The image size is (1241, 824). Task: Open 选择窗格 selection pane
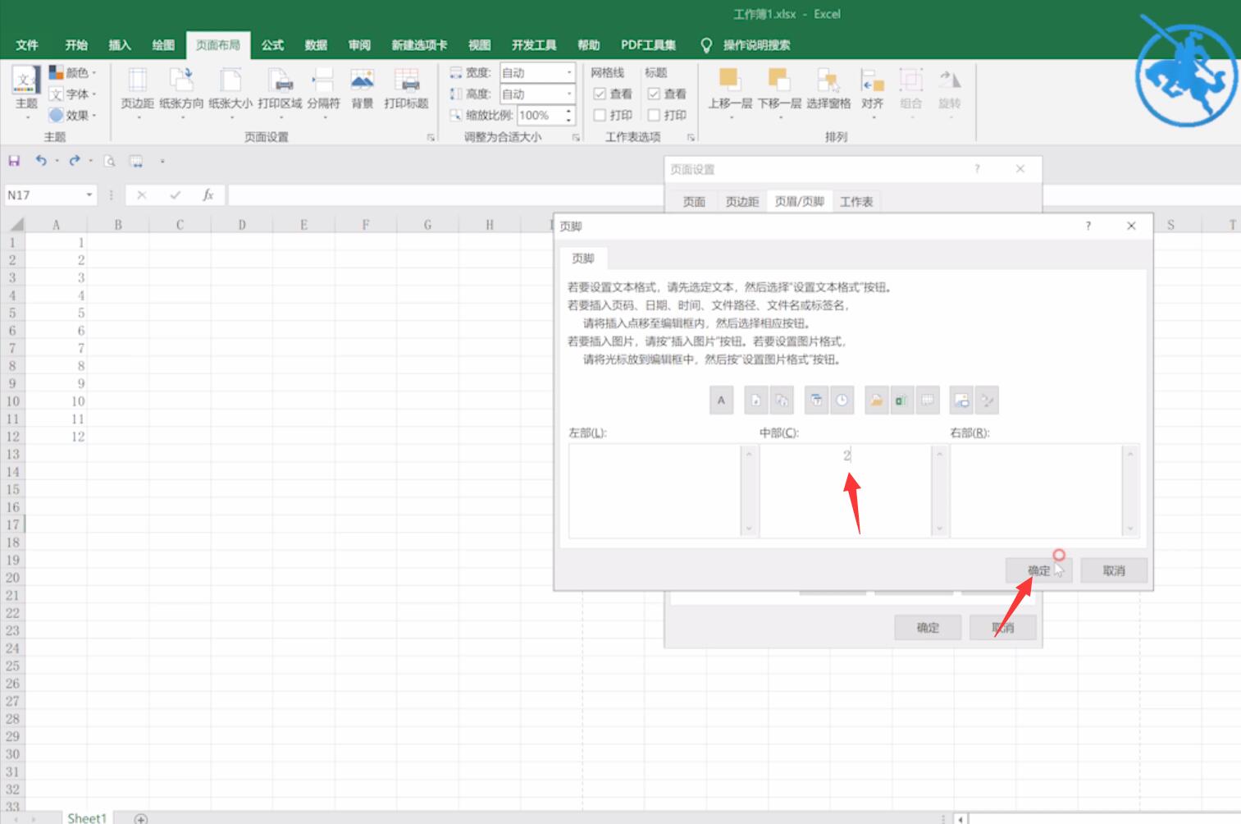(x=828, y=89)
